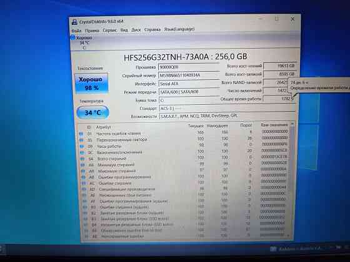Click the Текущее column header
Screen dimensions: 350x262
click(x=196, y=126)
